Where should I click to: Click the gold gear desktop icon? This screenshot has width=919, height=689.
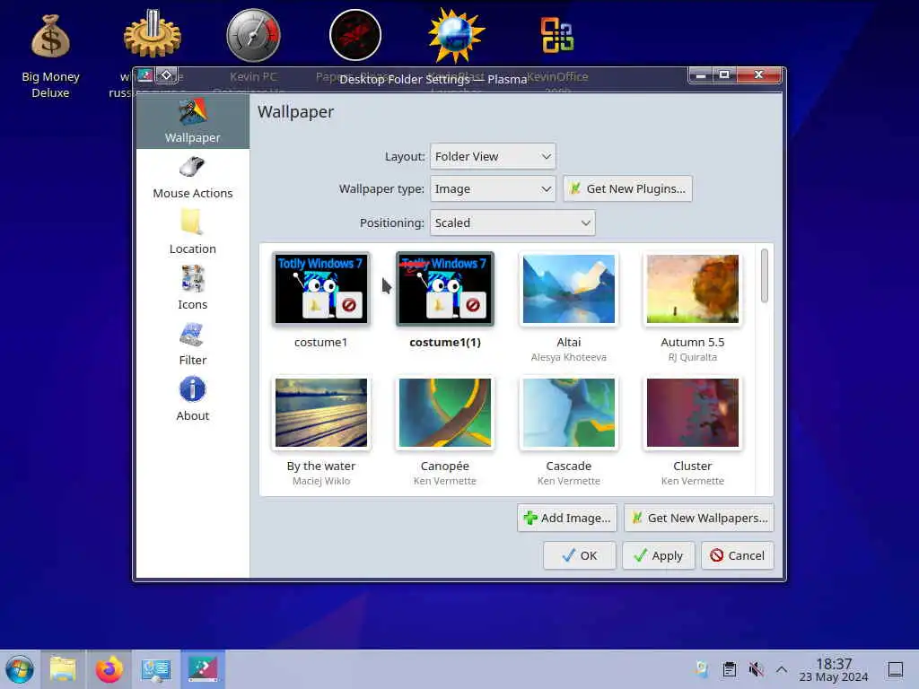pyautogui.click(x=152, y=34)
